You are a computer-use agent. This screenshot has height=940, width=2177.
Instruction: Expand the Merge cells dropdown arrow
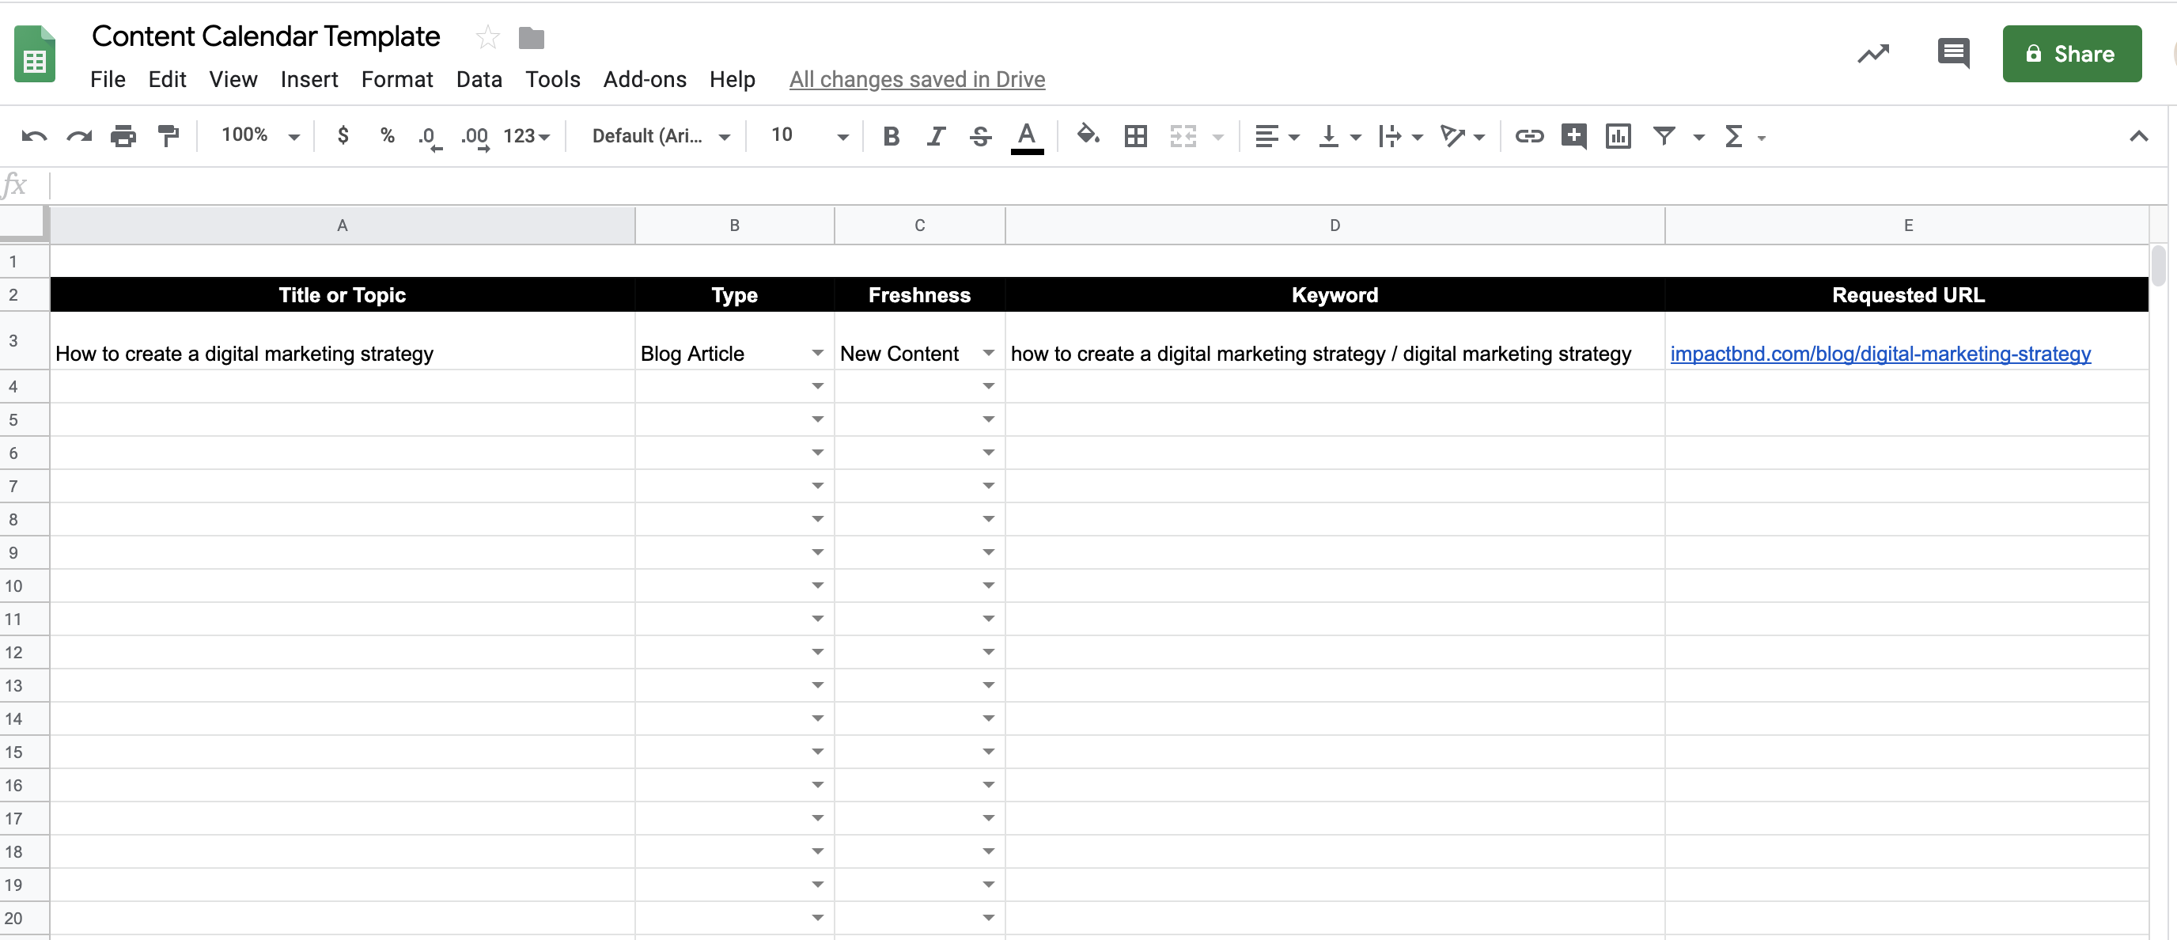(1217, 137)
